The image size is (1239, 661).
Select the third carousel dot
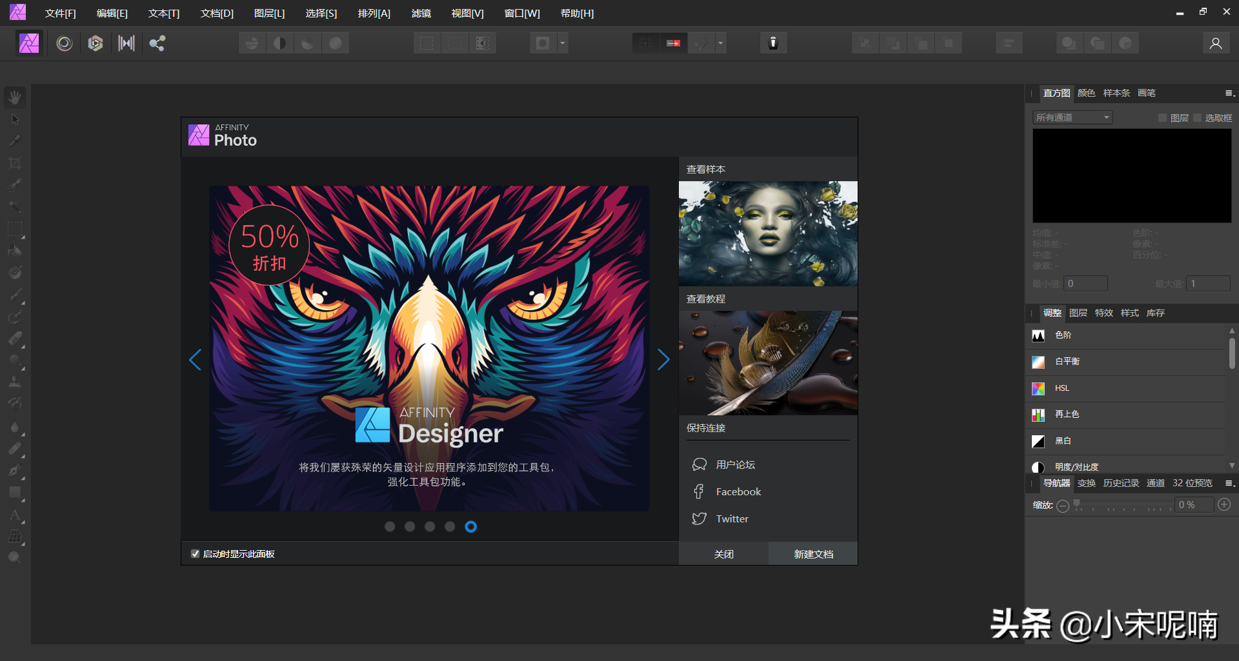430,527
